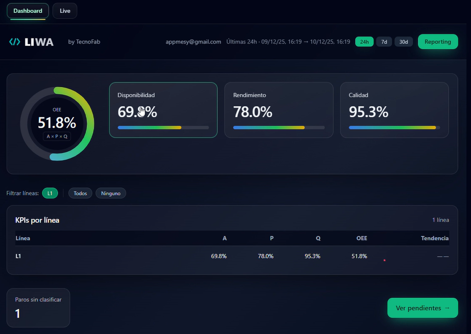
Task: Click the OEE 51.8% donut gauge
Action: pos(57,123)
